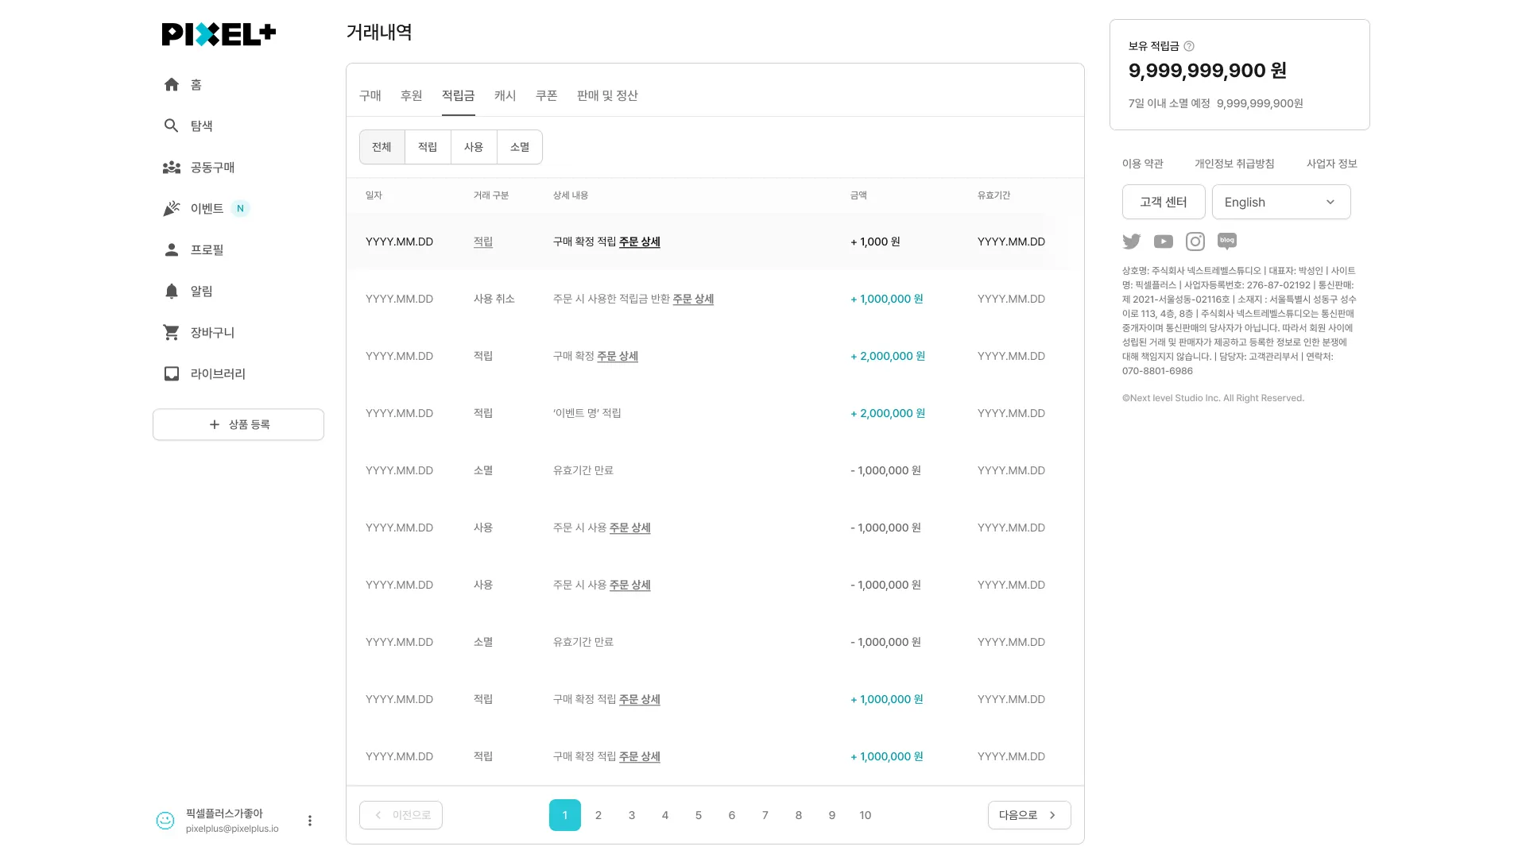Open the shopping cart icon

point(171,332)
